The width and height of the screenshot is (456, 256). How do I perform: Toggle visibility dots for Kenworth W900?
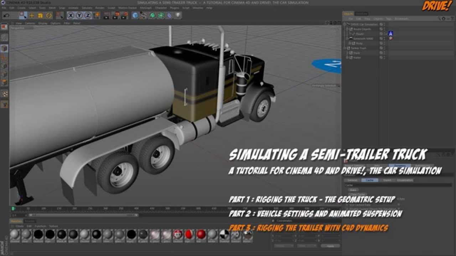coord(384,38)
